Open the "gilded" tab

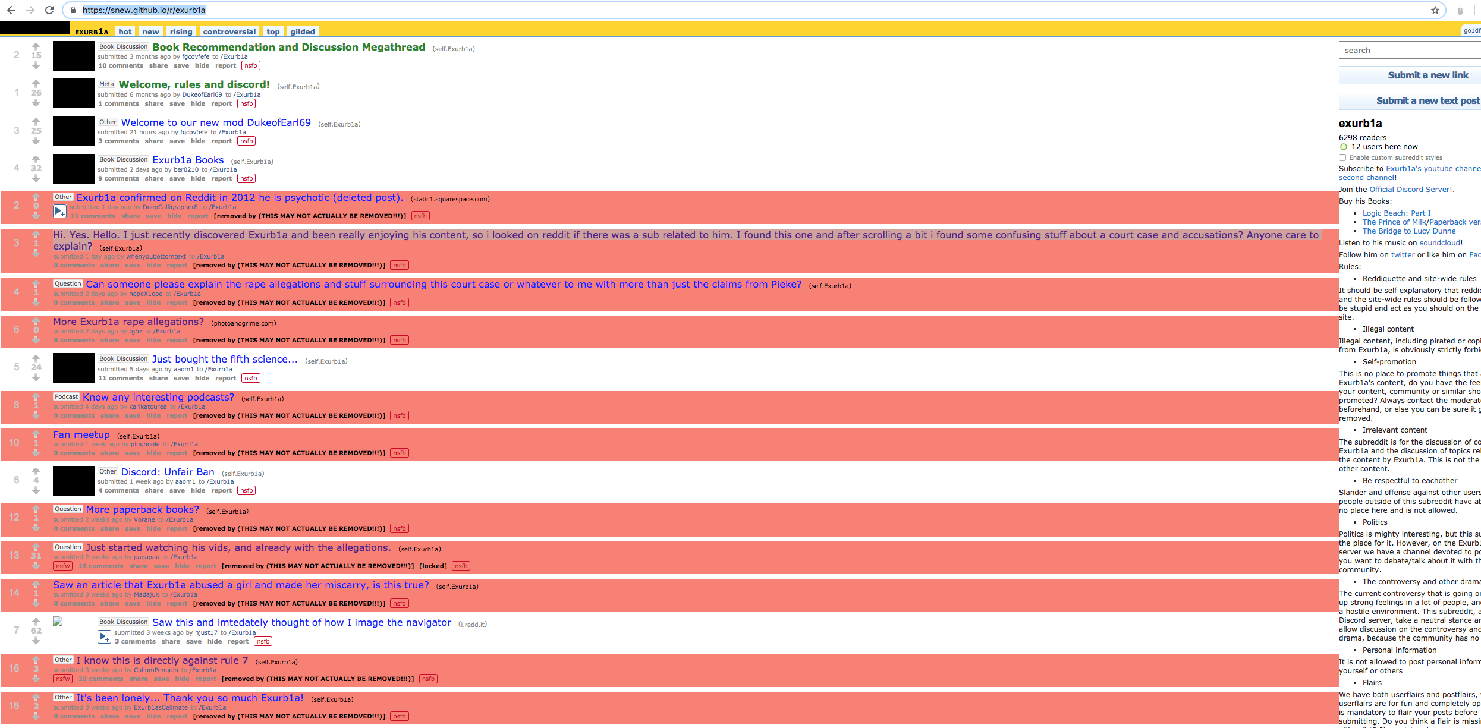tap(303, 31)
